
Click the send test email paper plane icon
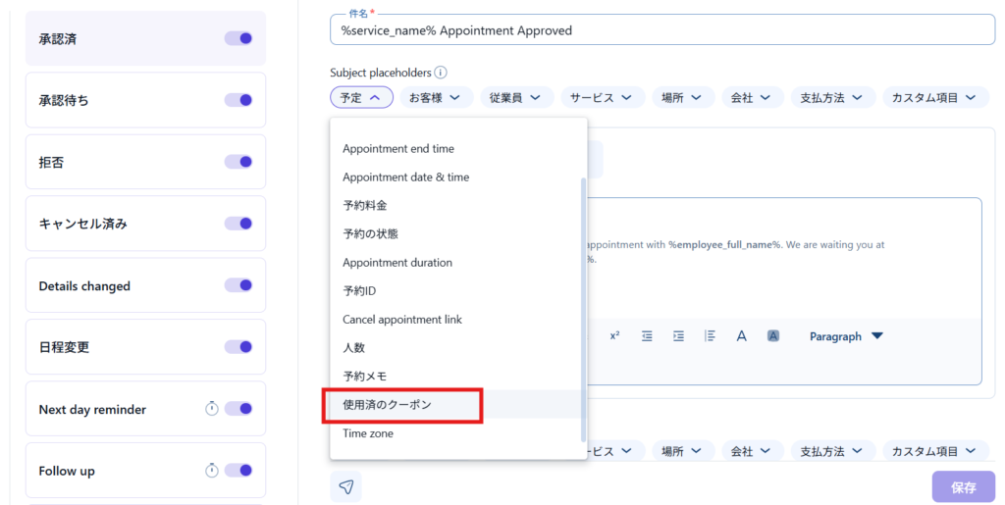point(345,486)
